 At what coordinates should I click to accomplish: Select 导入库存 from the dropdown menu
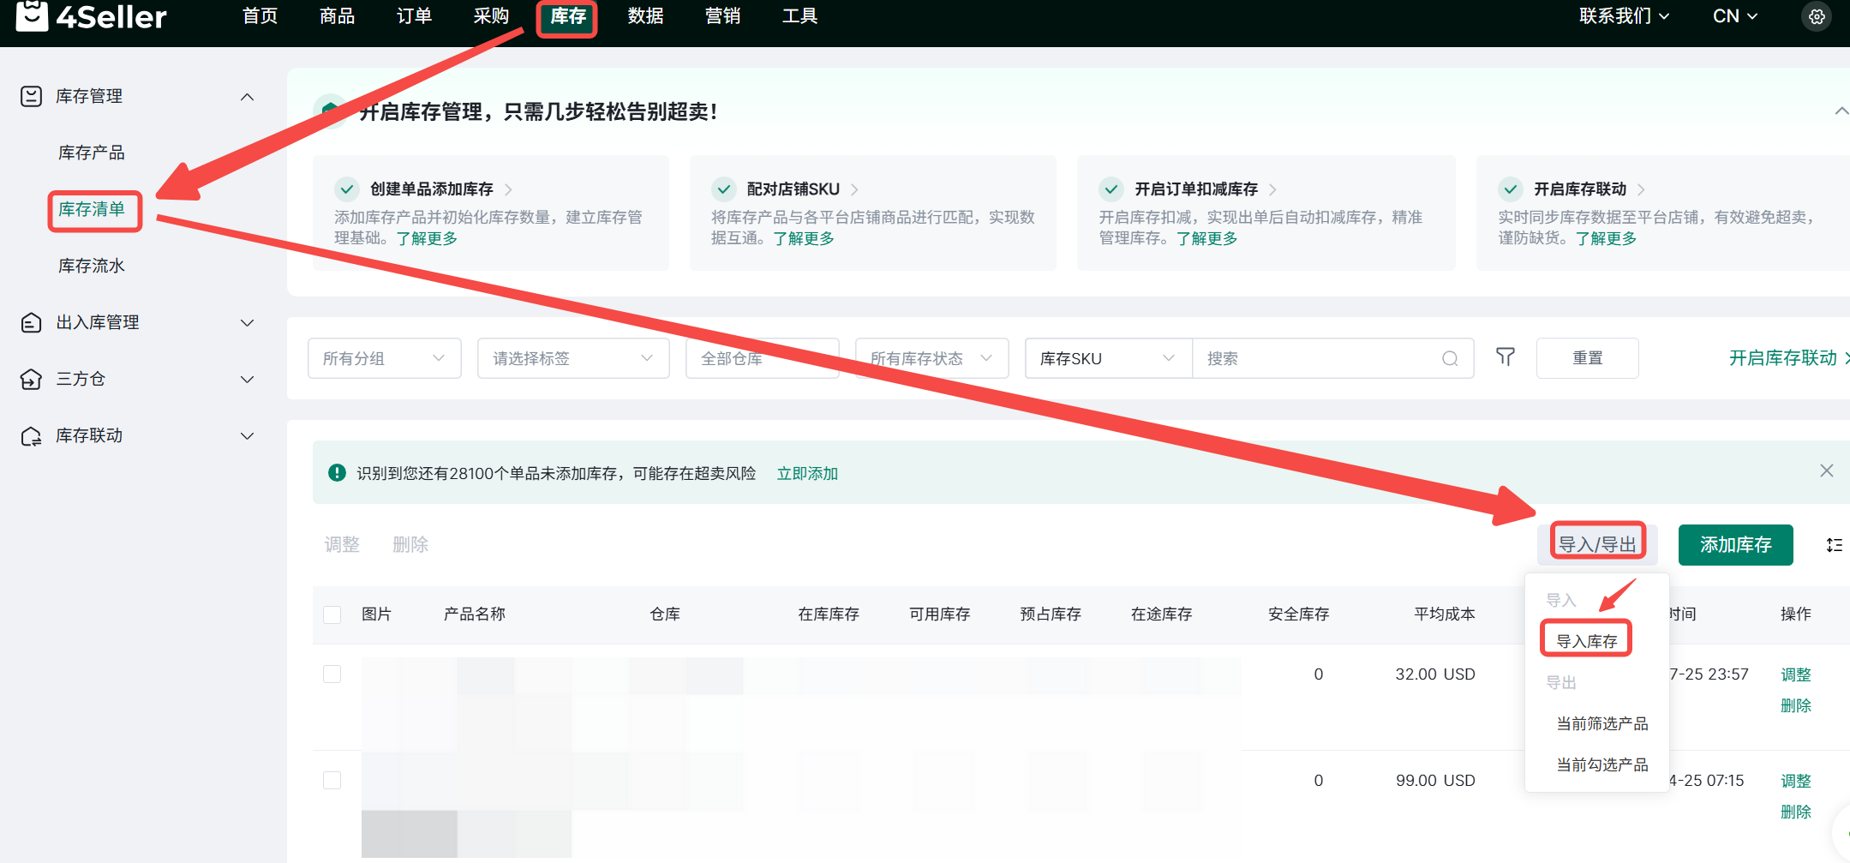tap(1586, 641)
